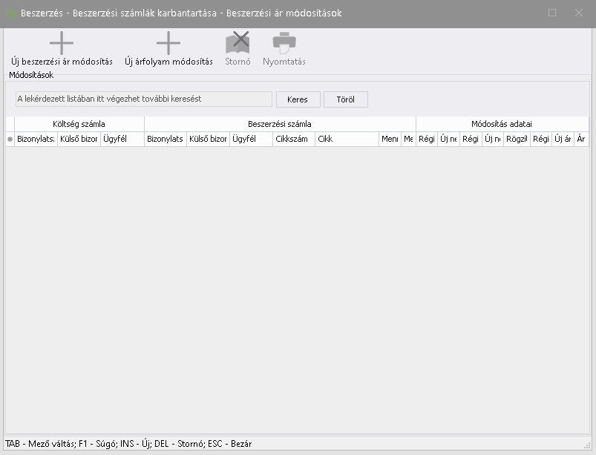Click Bizonylat column under Költség számla
This screenshot has height=455, width=596.
(x=36, y=140)
